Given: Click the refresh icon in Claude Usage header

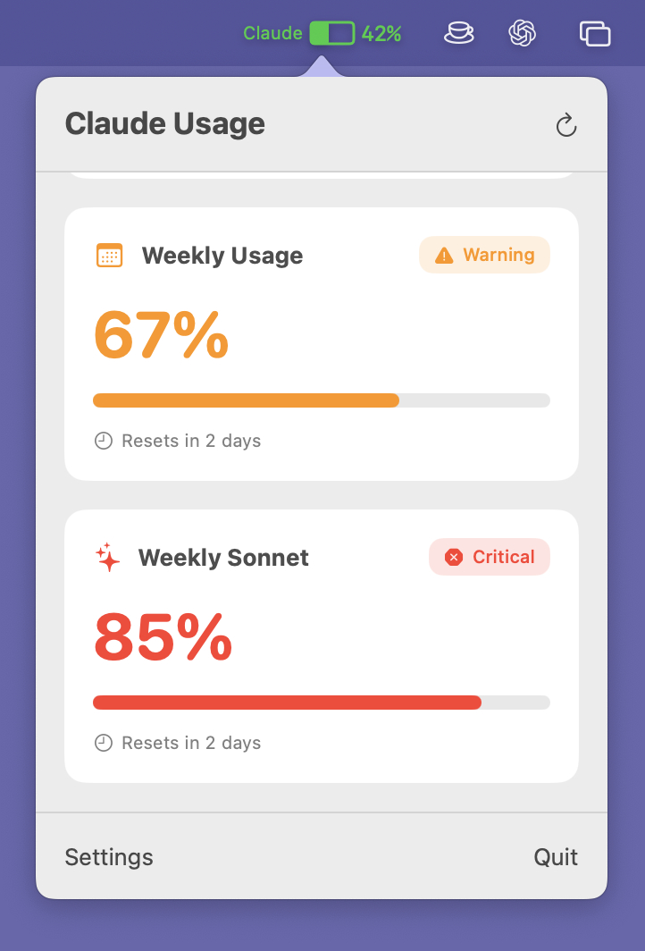Looking at the screenshot, I should pos(566,125).
